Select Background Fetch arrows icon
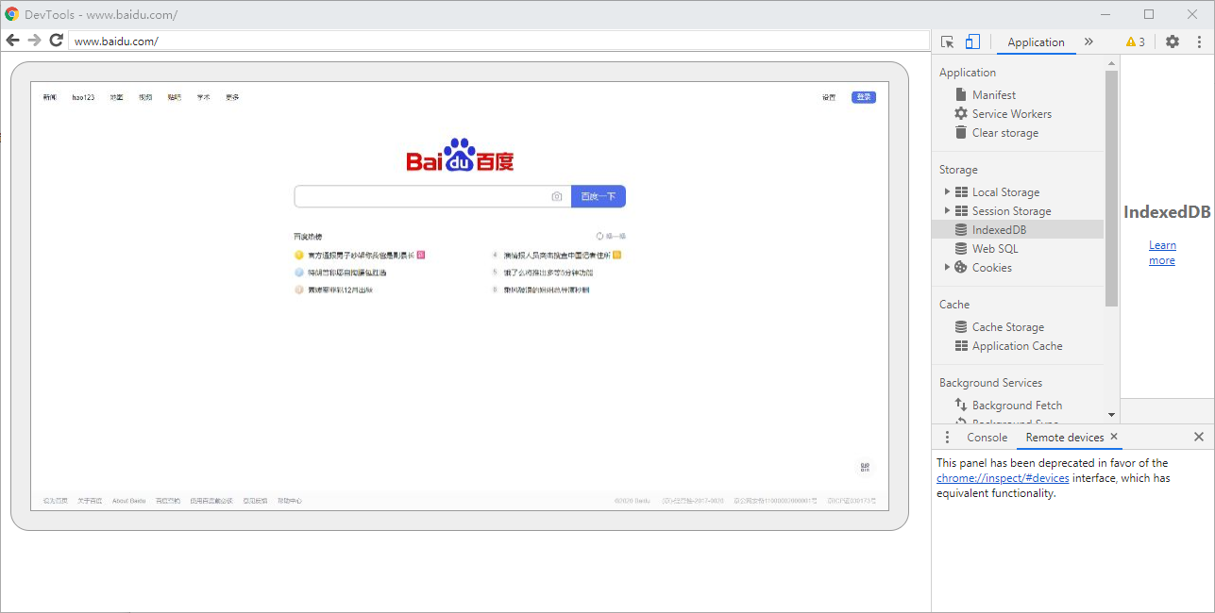The image size is (1215, 613). 961,405
